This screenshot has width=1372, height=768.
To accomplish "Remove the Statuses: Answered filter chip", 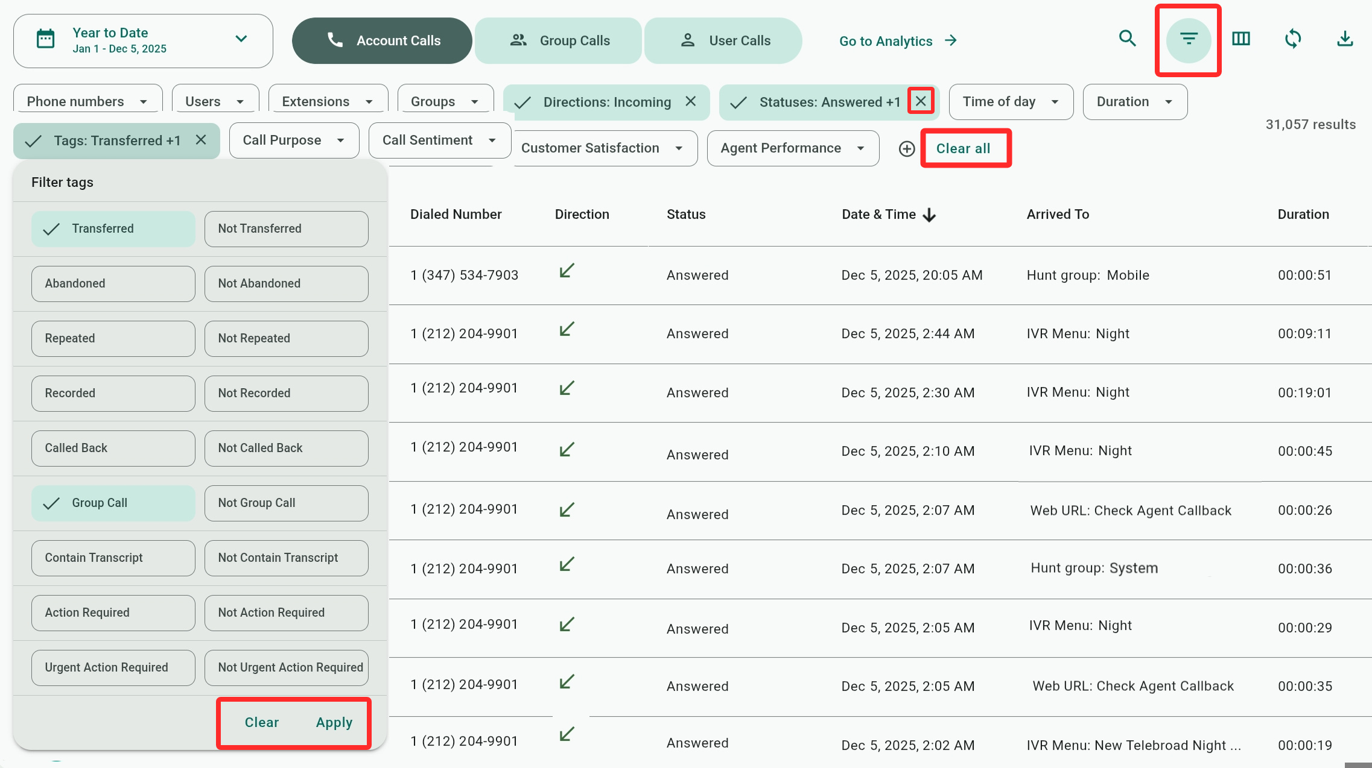I will pos(921,101).
